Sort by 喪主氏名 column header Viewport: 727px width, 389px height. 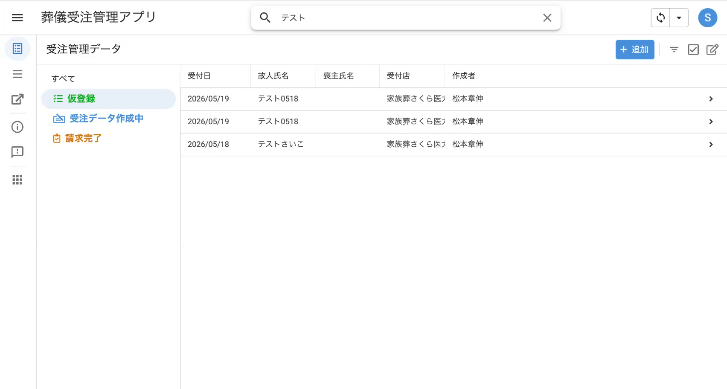click(x=339, y=76)
